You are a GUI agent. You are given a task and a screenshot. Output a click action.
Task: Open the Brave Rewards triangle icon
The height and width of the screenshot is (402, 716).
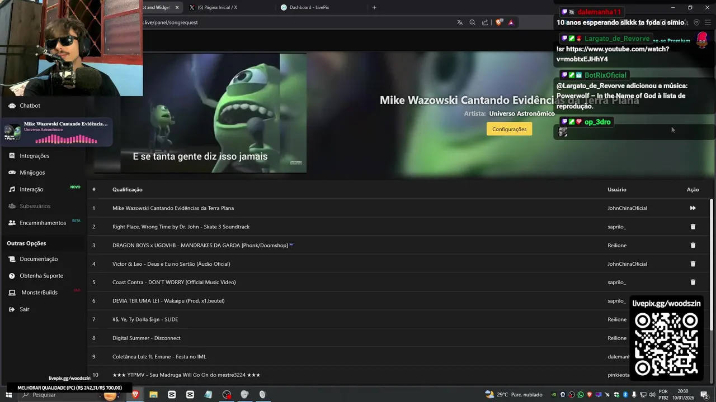pos(511,22)
